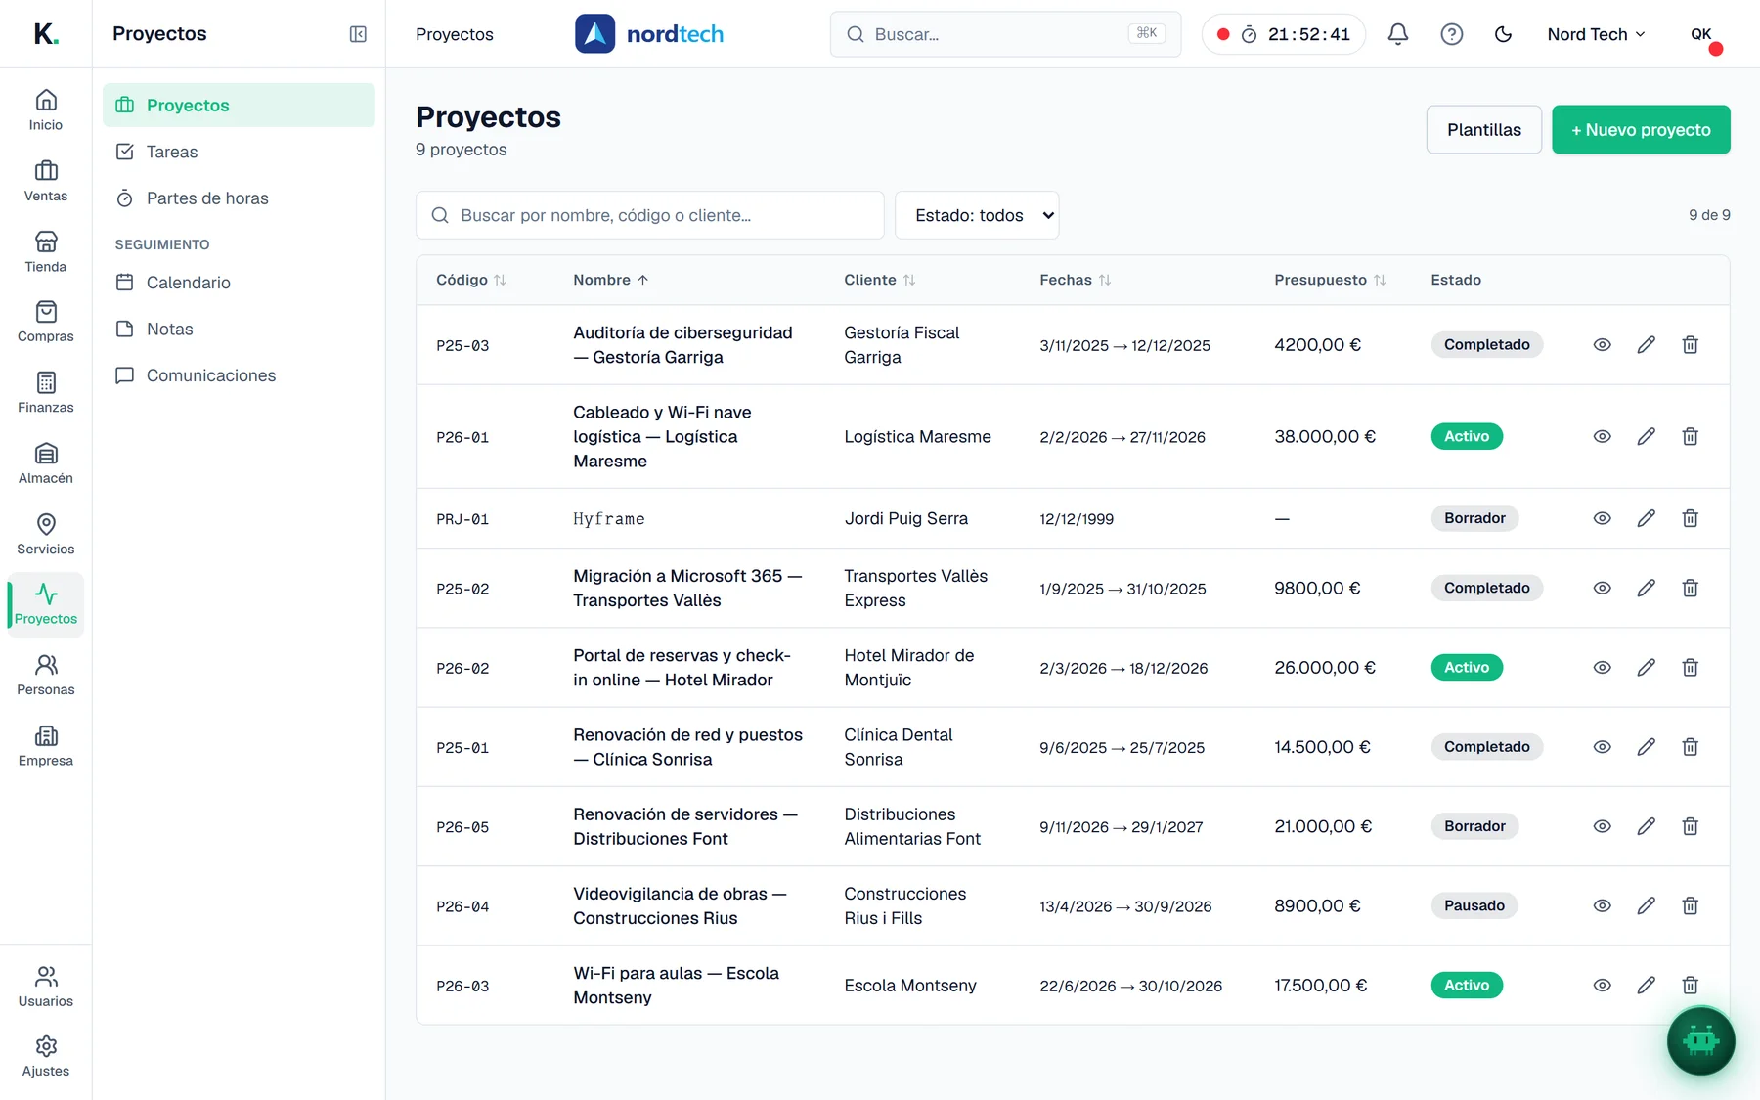1760x1100 pixels.
Task: Toggle dark mode moon icon
Action: point(1504,34)
